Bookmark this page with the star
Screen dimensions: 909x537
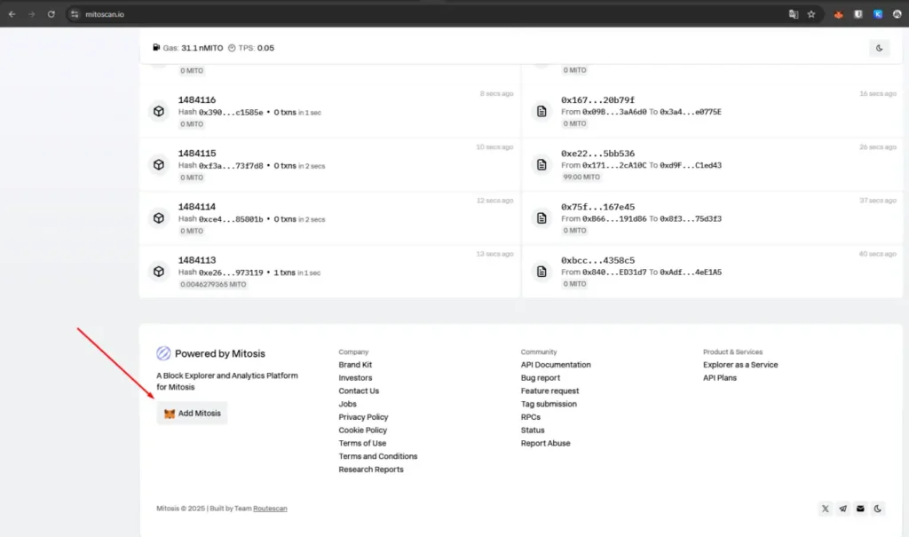pos(811,14)
